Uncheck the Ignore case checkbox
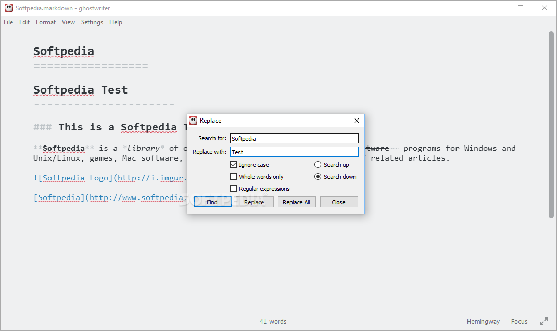 click(233, 165)
